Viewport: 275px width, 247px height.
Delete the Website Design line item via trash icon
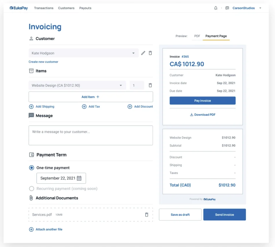click(x=150, y=85)
